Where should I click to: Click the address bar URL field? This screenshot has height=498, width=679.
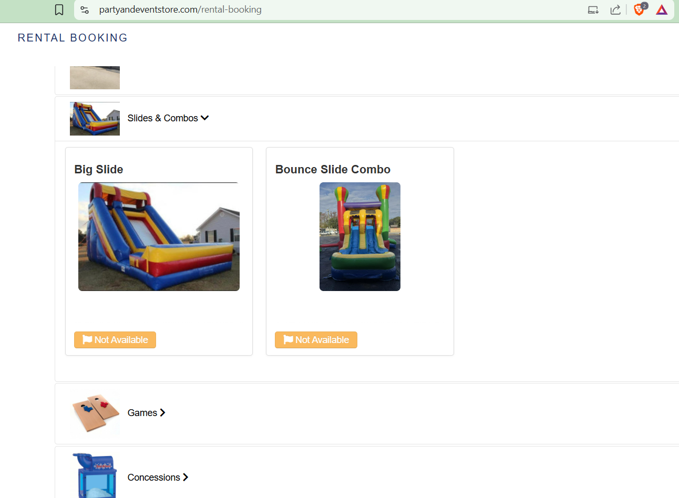336,9
